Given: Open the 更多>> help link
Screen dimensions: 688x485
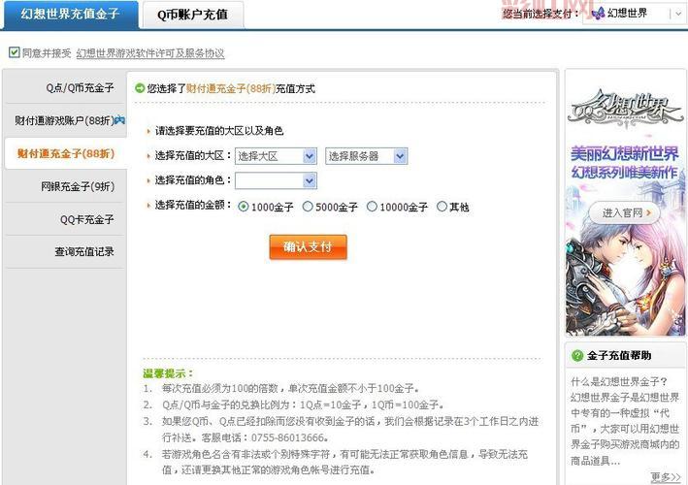Looking at the screenshot, I should (665, 476).
